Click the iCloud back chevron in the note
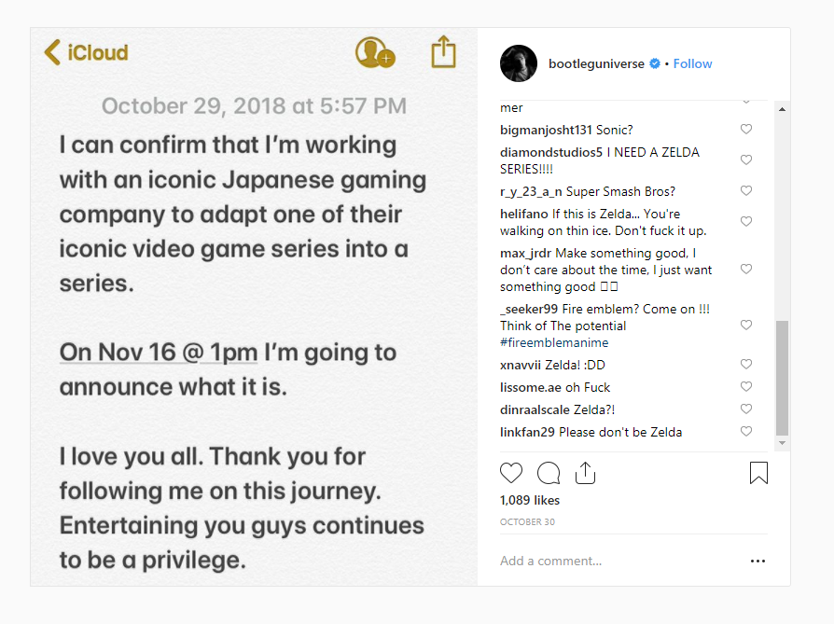 pyautogui.click(x=53, y=52)
